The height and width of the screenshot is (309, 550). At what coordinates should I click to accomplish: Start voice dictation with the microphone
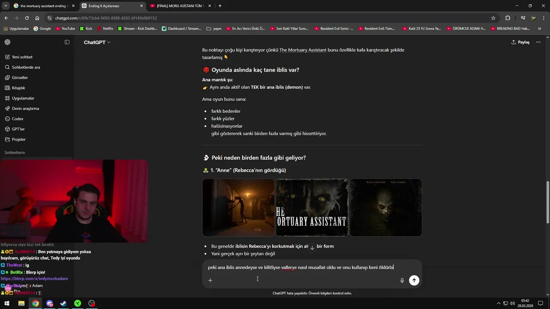402,280
